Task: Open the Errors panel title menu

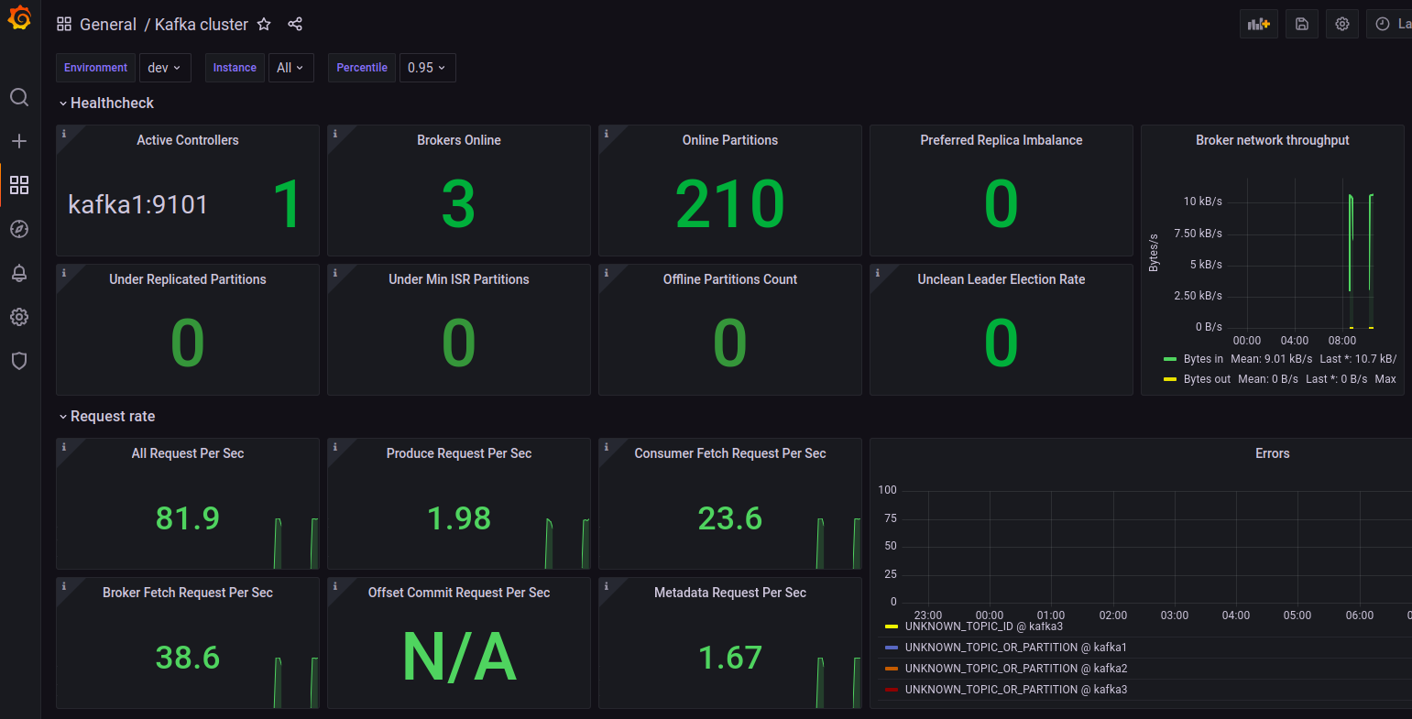Action: tap(1272, 453)
